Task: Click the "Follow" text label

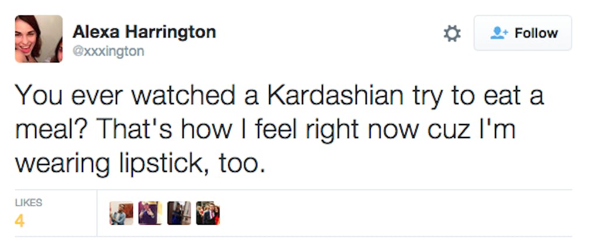Action: (x=536, y=33)
